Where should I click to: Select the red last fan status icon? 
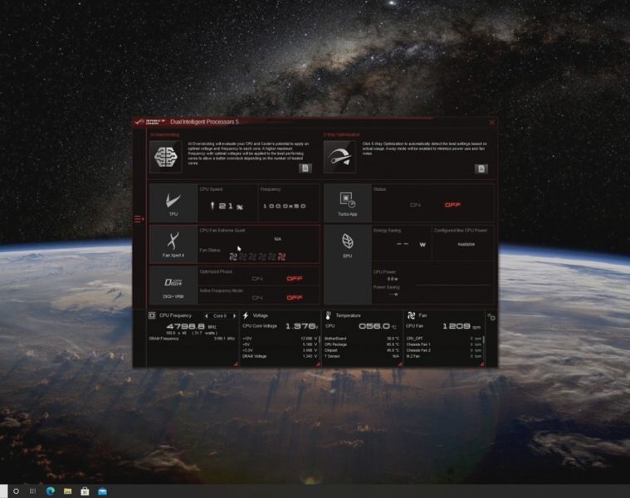281,256
